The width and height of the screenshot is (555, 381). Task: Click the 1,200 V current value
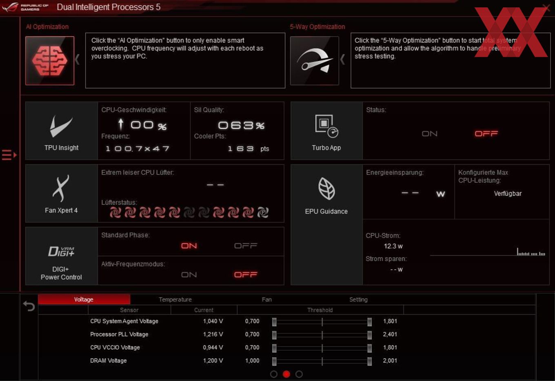pos(213,361)
